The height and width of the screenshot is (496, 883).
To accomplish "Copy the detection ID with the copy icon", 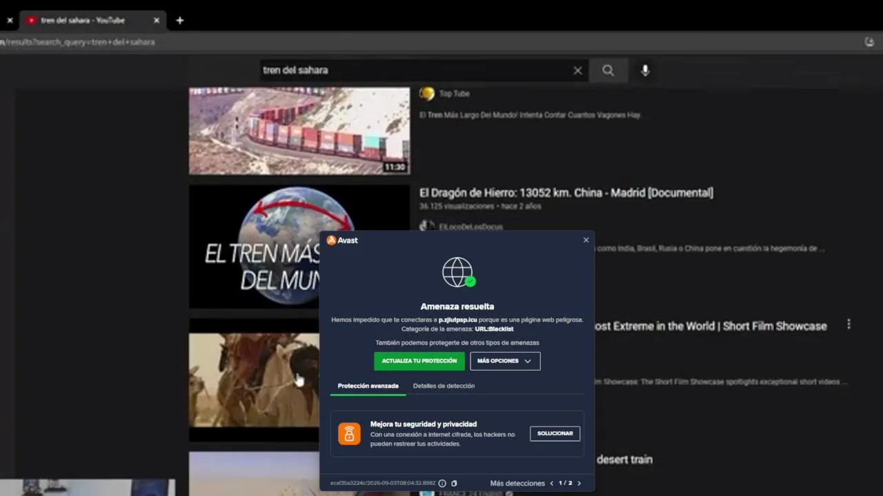I will click(454, 484).
